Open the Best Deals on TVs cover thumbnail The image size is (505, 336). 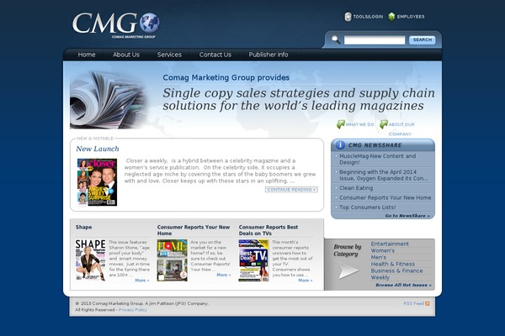coord(254,260)
